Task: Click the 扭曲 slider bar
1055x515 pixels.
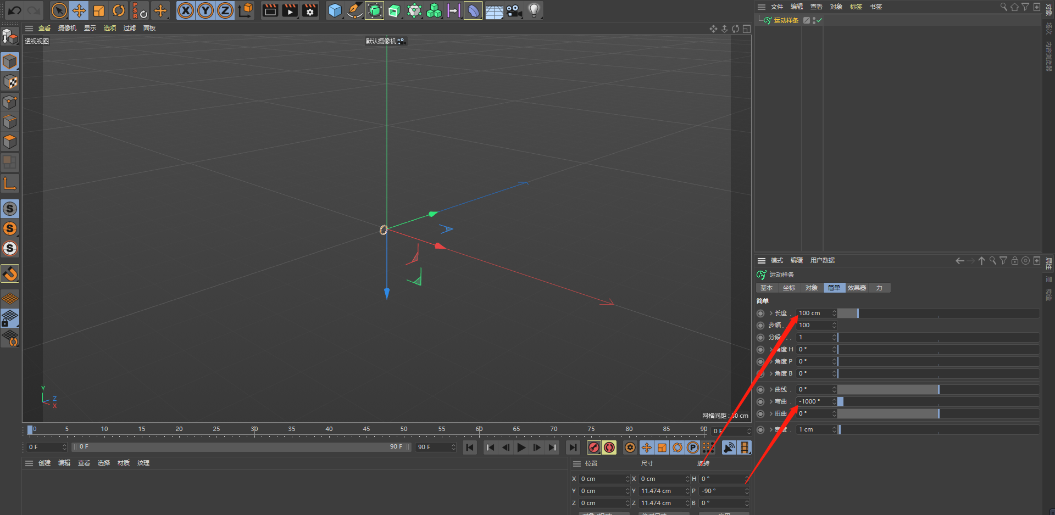Action: click(x=939, y=414)
